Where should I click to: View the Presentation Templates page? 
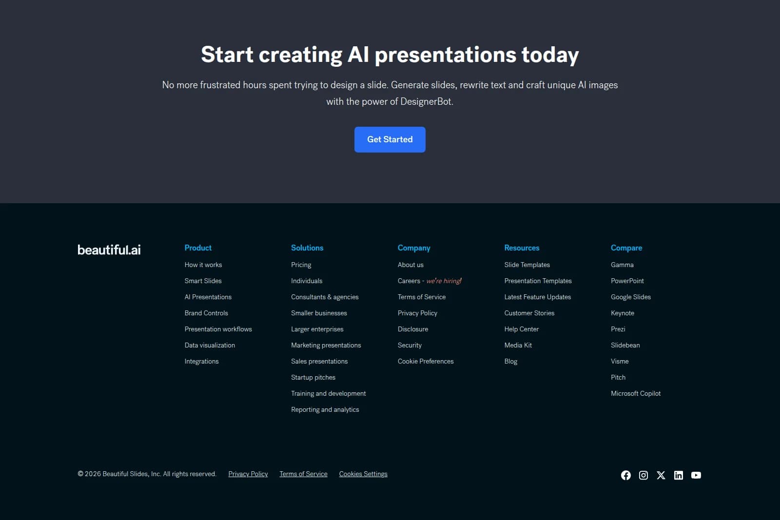click(538, 281)
